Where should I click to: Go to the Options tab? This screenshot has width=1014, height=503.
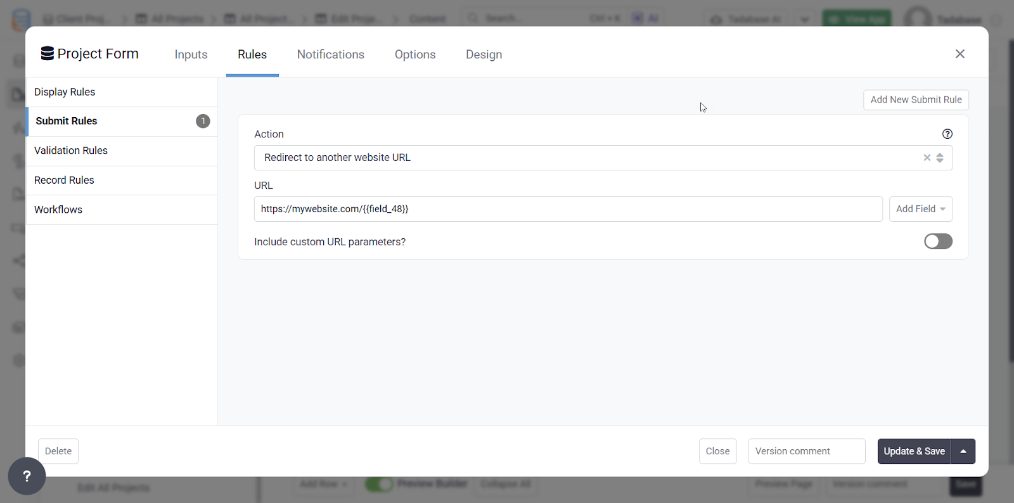(x=414, y=54)
